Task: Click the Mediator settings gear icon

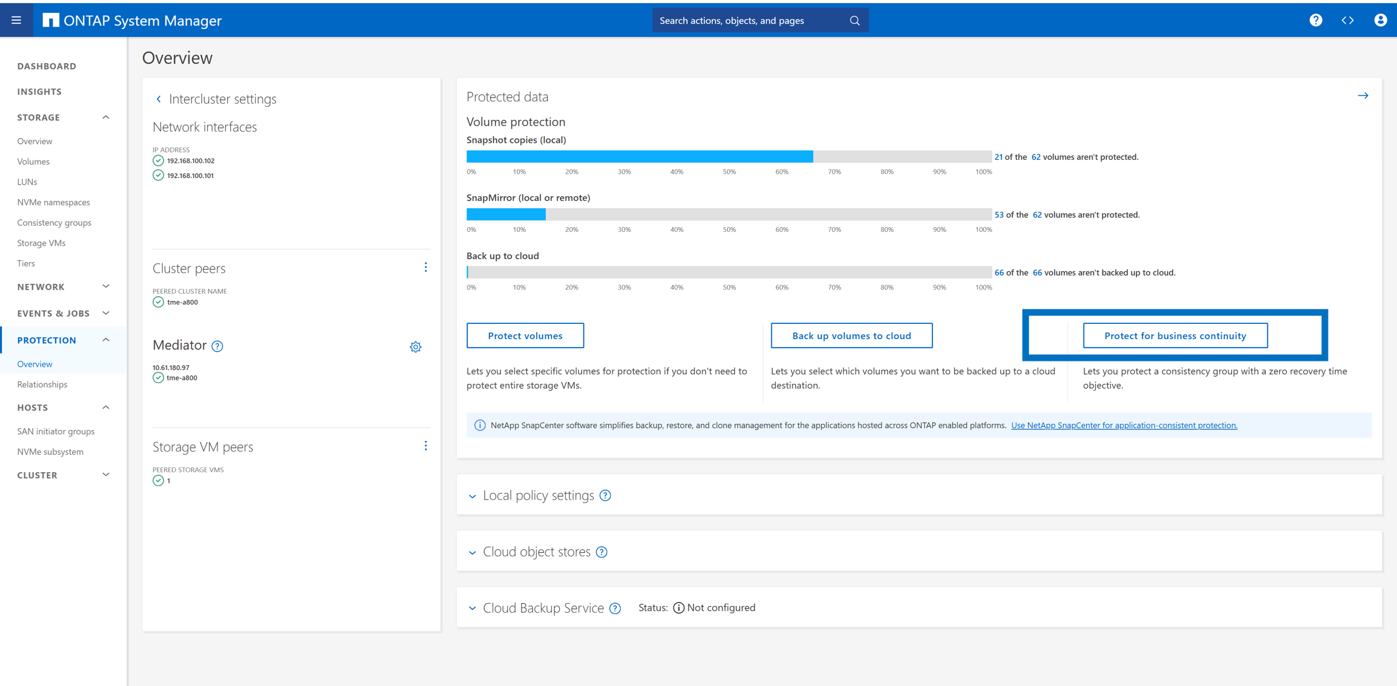Action: pos(415,347)
